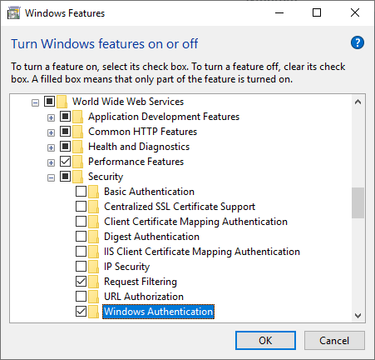Select the World Wide Web Services label
The image size is (375, 360).
[128, 102]
